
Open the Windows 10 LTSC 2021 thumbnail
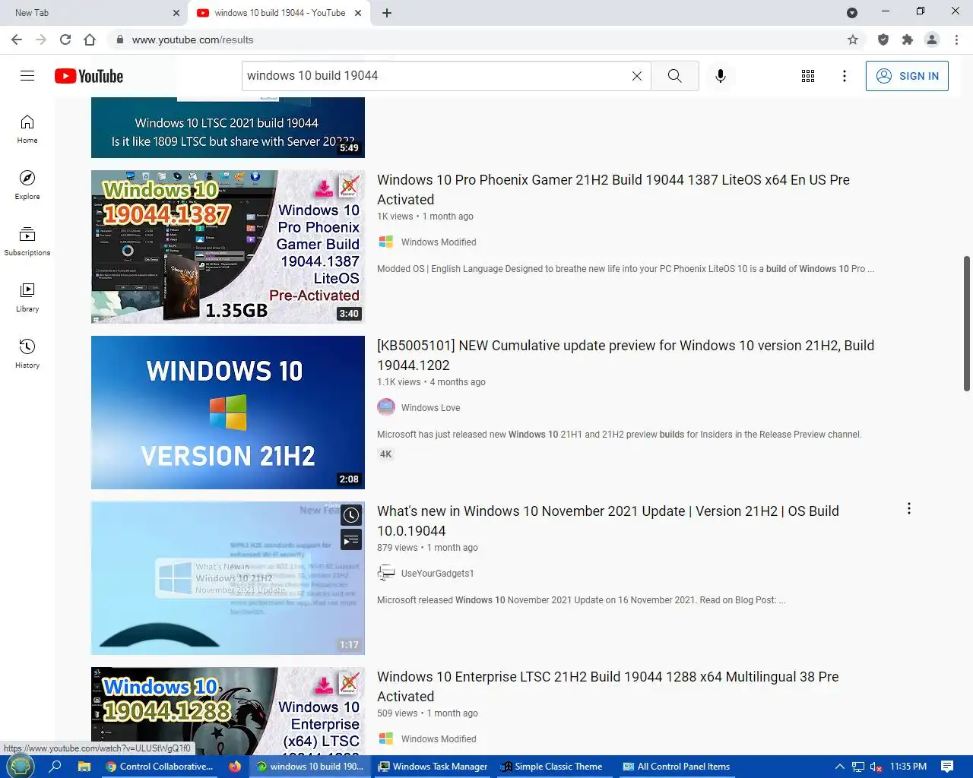click(x=228, y=128)
